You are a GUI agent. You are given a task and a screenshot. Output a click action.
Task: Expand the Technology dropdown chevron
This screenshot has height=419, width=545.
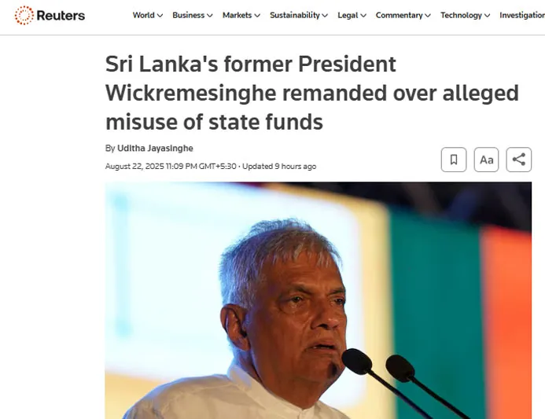(x=488, y=16)
